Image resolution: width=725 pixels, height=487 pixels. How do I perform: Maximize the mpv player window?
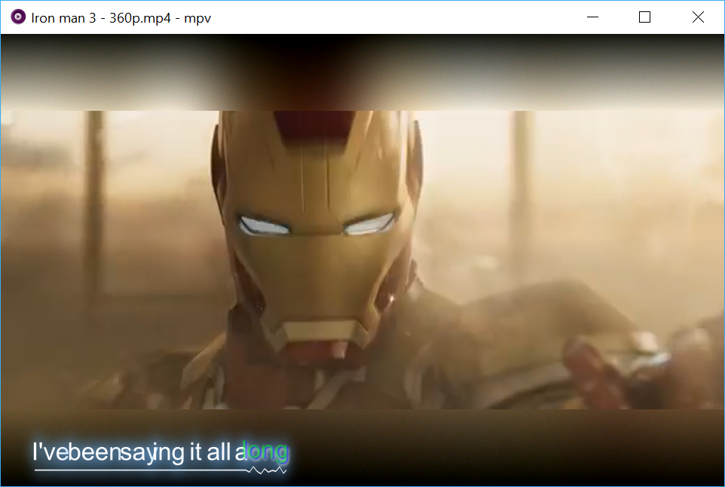pos(644,17)
